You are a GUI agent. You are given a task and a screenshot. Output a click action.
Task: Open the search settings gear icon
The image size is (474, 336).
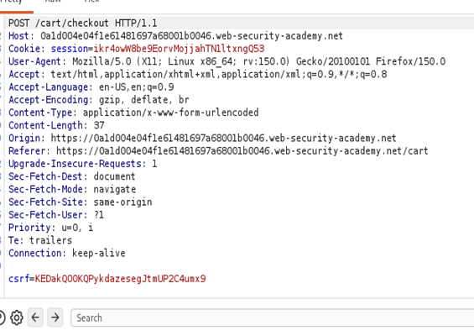(16, 318)
